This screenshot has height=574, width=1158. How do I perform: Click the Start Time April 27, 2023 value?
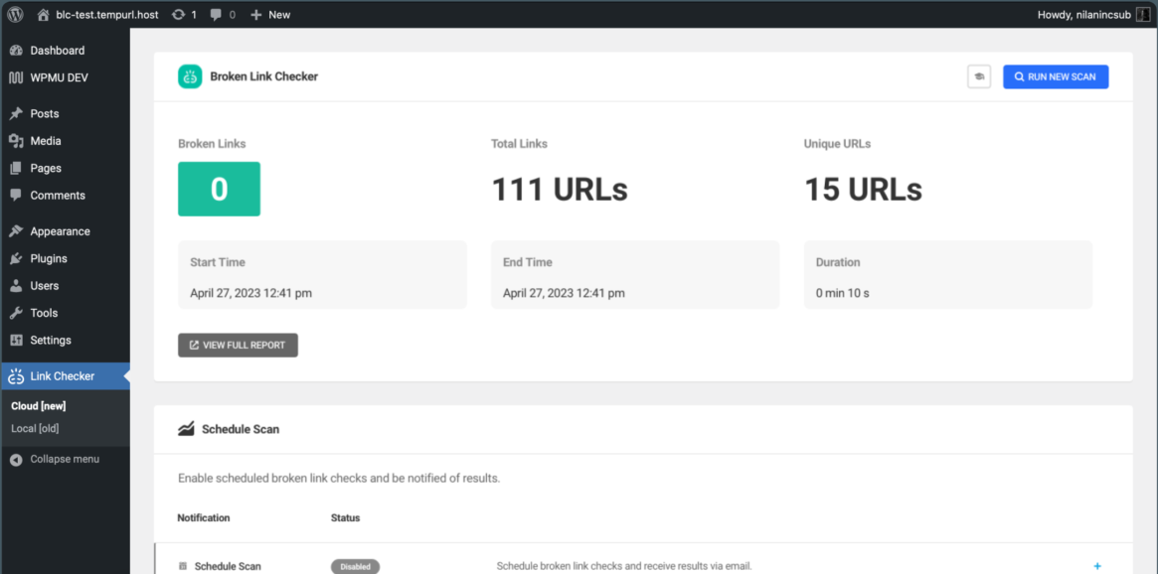click(251, 293)
